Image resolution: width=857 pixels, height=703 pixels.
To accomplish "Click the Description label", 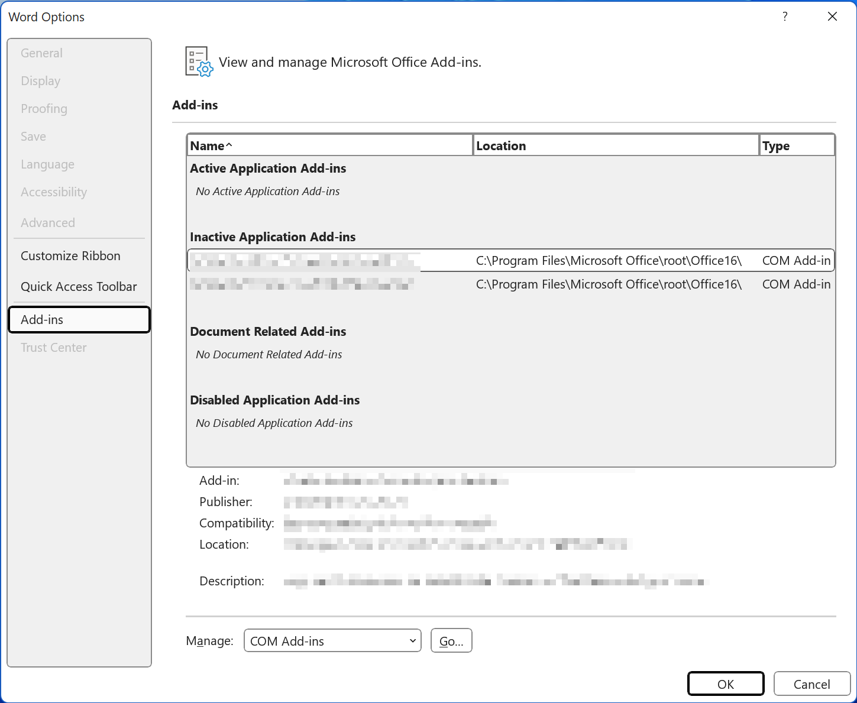I will point(232,581).
